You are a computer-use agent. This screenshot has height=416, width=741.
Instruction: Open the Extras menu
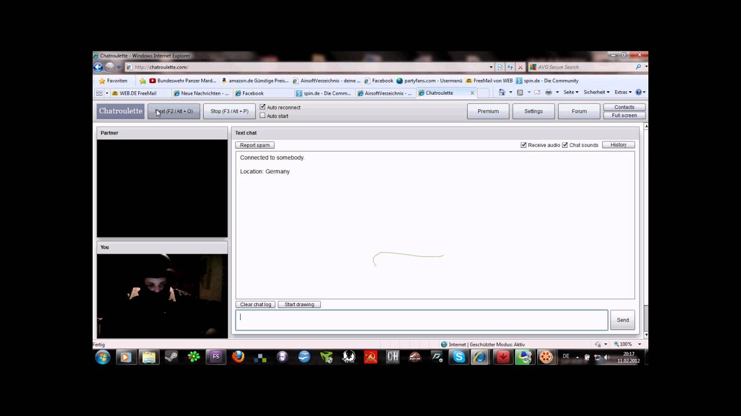point(623,92)
